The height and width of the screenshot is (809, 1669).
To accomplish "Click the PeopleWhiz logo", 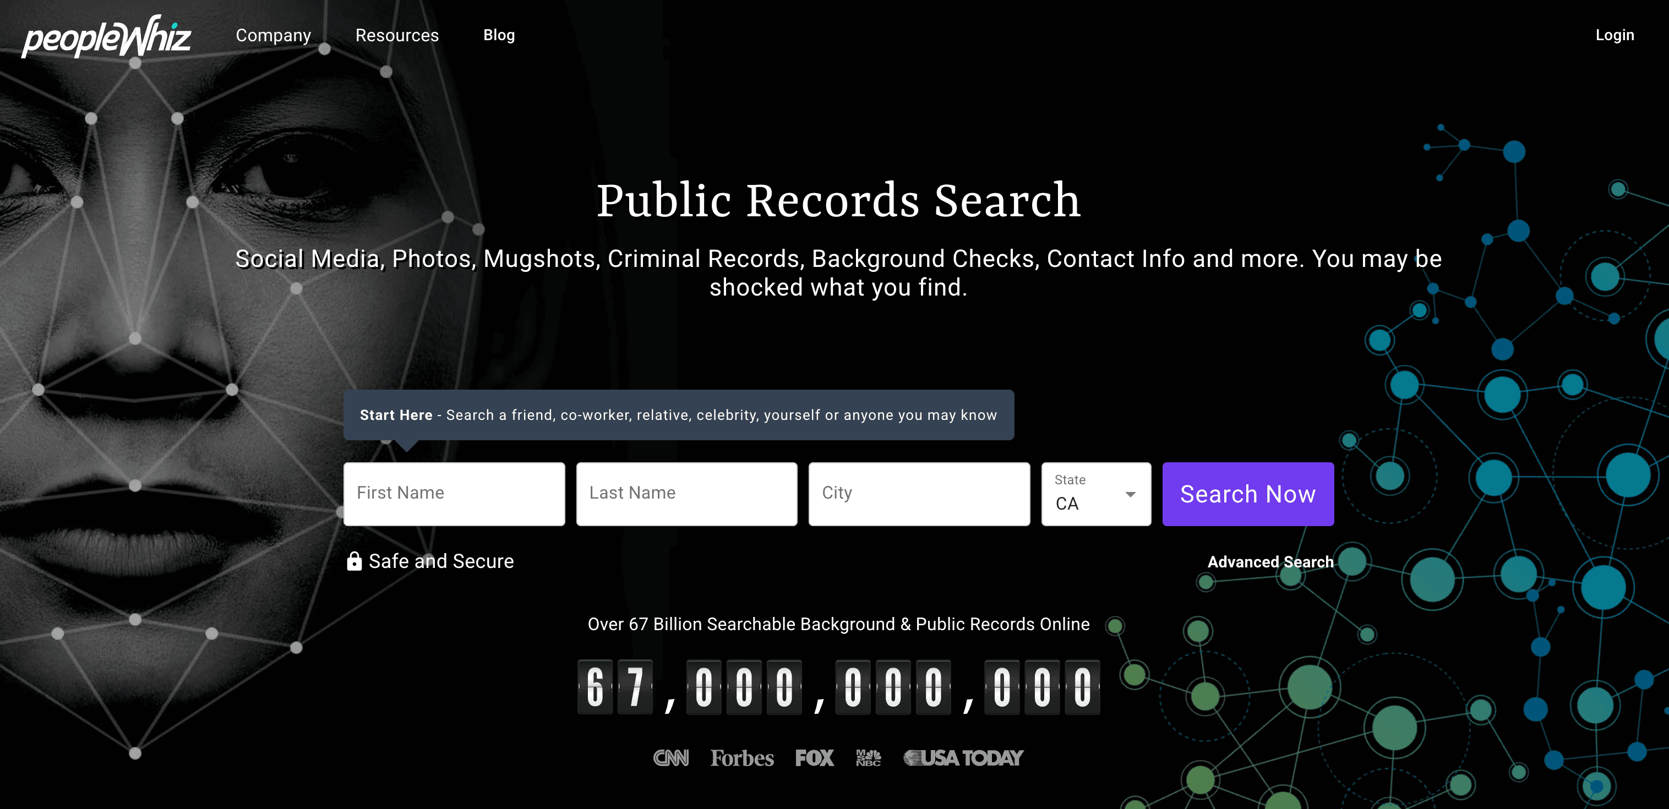I will 106,37.
